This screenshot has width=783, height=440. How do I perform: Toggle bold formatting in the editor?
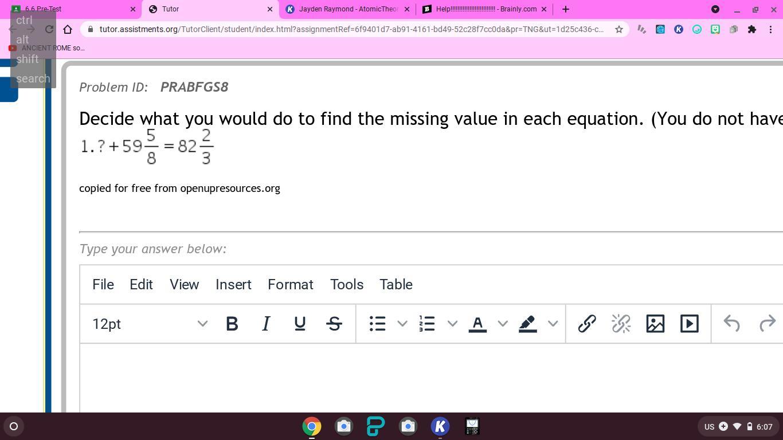coord(232,324)
